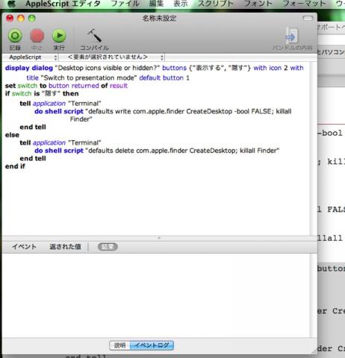Open the Apple menu

[11, 4]
